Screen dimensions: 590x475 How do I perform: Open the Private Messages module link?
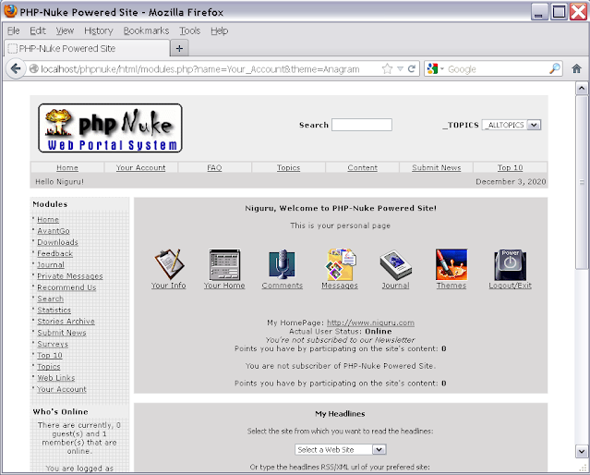pyautogui.click(x=70, y=276)
